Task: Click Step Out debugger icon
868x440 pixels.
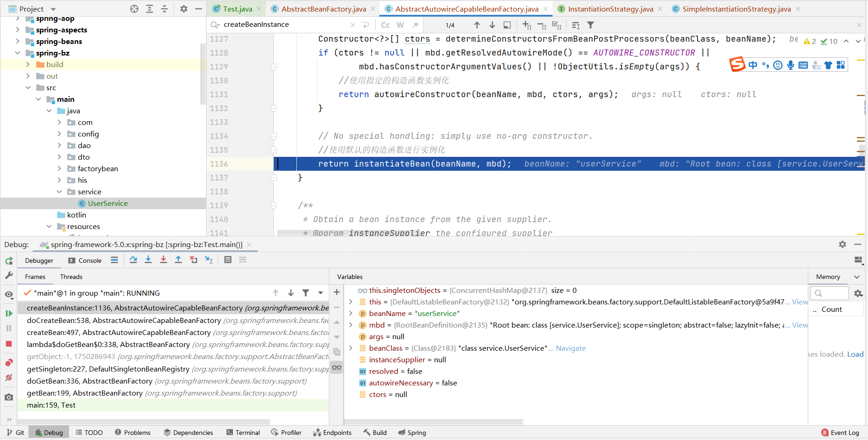Action: pyautogui.click(x=178, y=260)
